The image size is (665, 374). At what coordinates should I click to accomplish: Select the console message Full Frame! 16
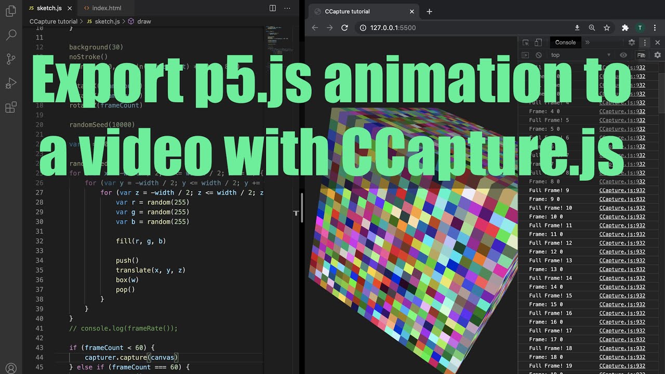[550, 313]
